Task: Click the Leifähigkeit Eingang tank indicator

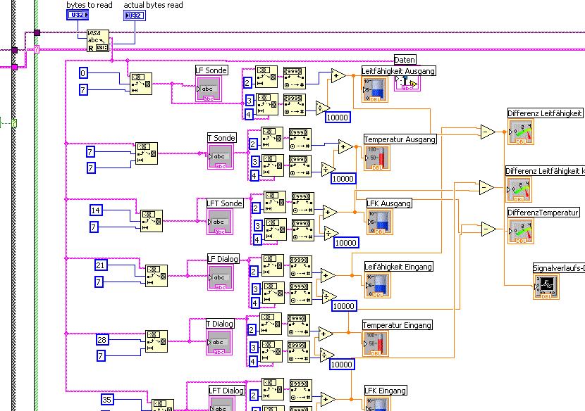Action: [x=378, y=286]
